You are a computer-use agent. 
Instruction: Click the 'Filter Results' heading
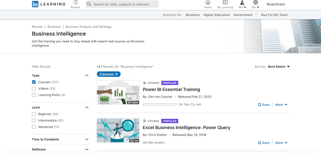[41, 67]
